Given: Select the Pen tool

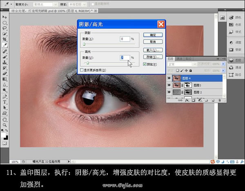Looking at the screenshot, I should point(4,96).
